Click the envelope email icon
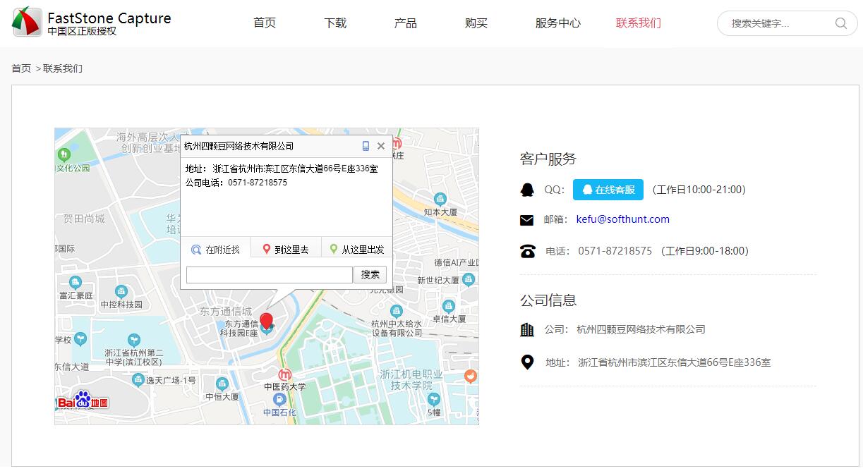Screen dimensions: 863x471 coord(527,220)
